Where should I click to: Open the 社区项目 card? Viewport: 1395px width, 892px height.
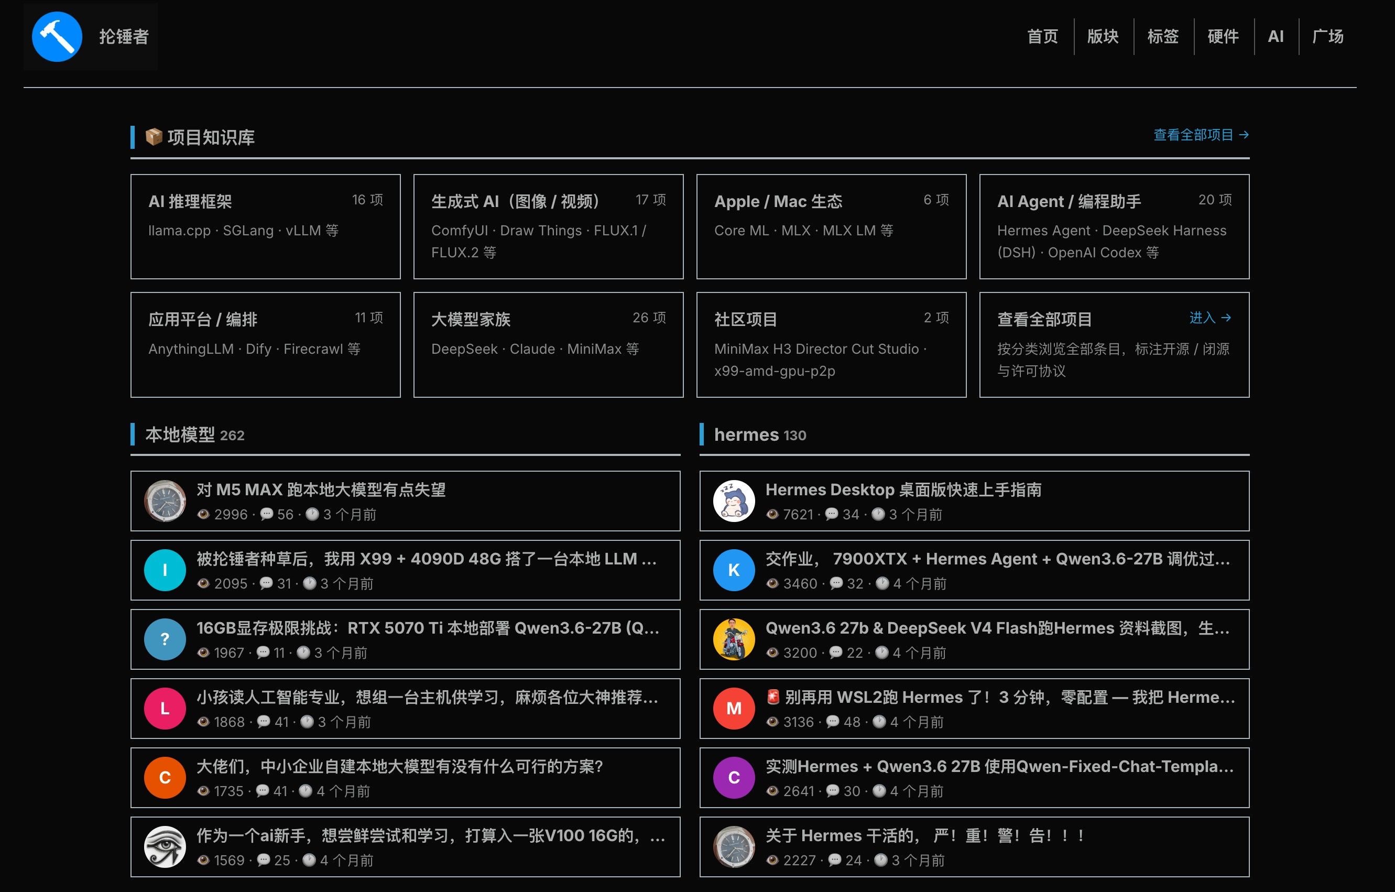pos(831,345)
